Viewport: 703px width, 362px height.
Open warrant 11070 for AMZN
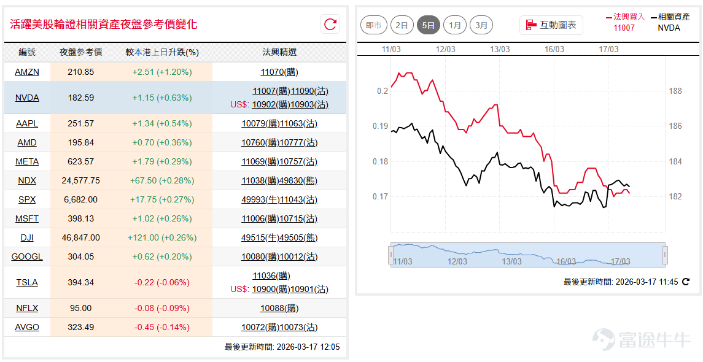click(x=279, y=72)
